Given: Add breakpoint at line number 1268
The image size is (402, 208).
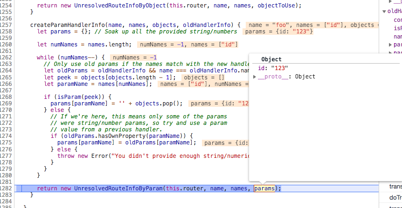Looking at the screenshot, I should tap(6, 97).
